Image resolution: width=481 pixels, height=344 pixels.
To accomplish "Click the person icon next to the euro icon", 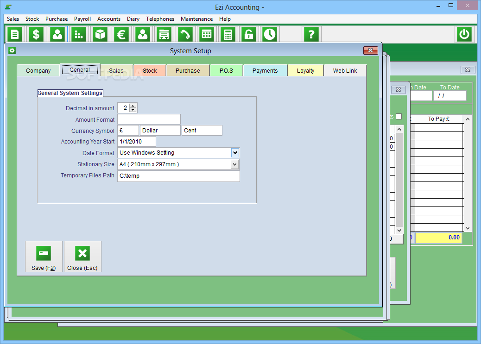I will click(143, 34).
